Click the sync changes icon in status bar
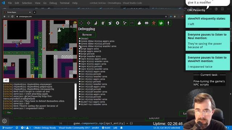This screenshot has height=130, width=232. click(17, 128)
